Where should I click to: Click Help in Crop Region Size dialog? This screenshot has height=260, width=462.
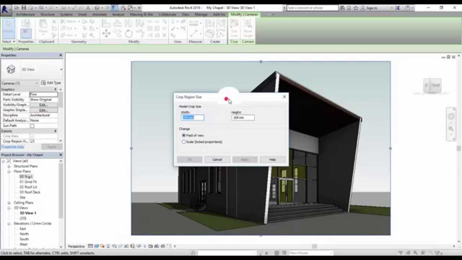(x=273, y=160)
